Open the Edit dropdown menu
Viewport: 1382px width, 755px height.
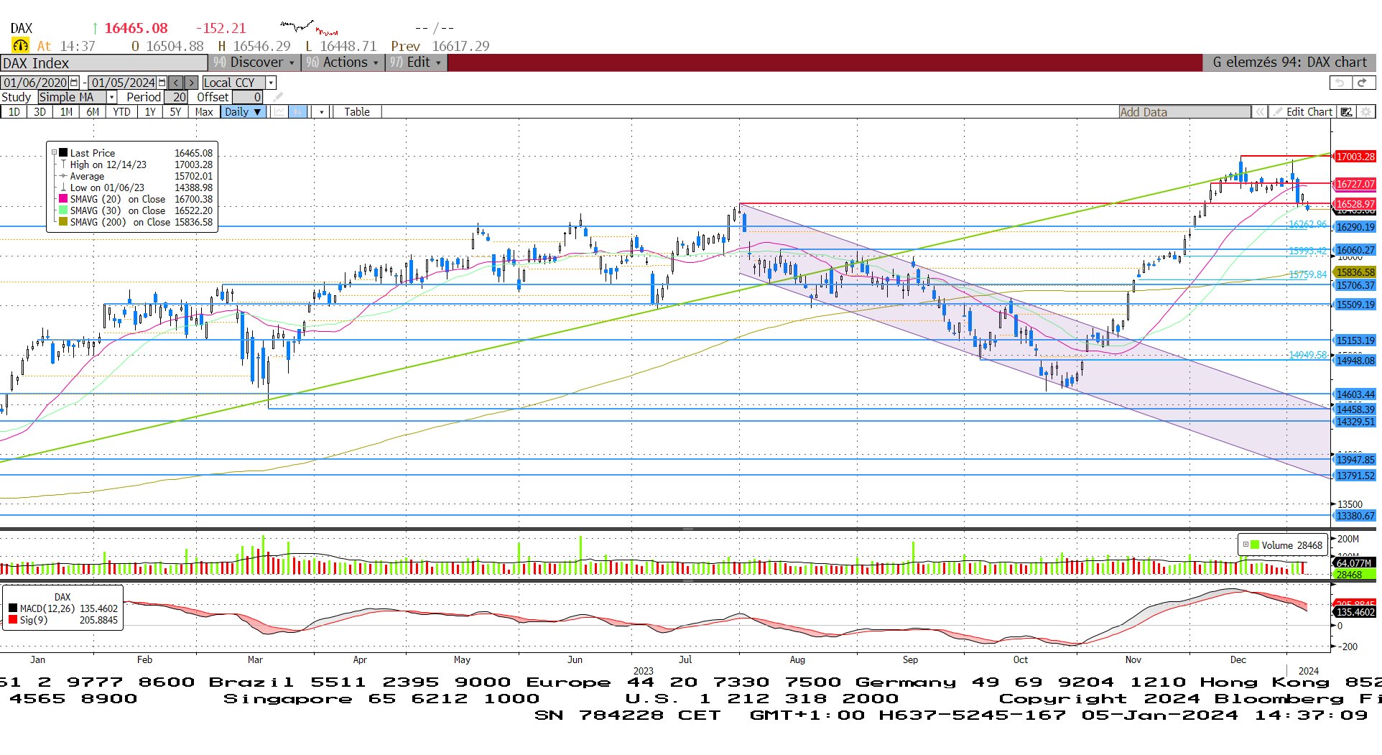point(416,62)
